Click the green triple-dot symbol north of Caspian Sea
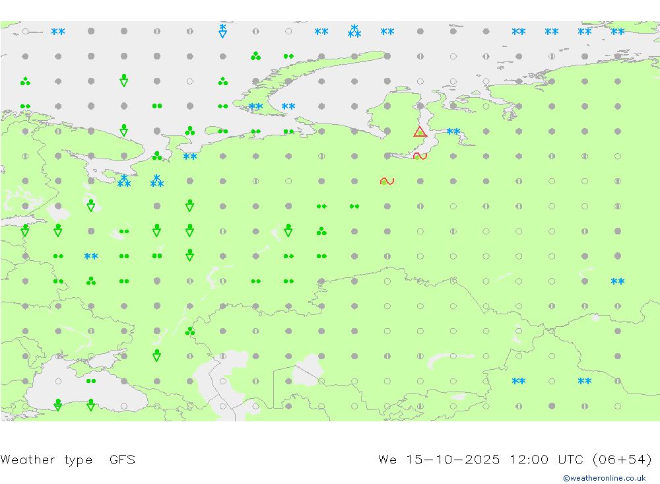Viewport: 660px width, 484px height. [x=190, y=331]
